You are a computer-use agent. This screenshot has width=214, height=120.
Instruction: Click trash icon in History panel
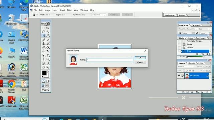(x=207, y=54)
